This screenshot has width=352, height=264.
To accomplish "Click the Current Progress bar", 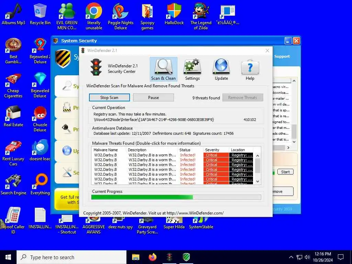I will [x=176, y=197].
